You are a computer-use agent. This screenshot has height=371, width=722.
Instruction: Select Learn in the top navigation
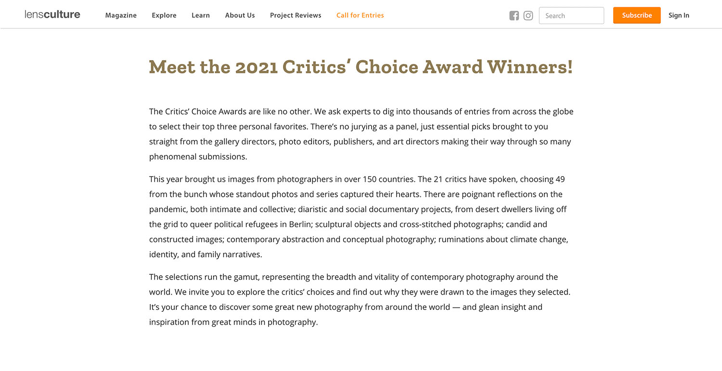pos(201,15)
